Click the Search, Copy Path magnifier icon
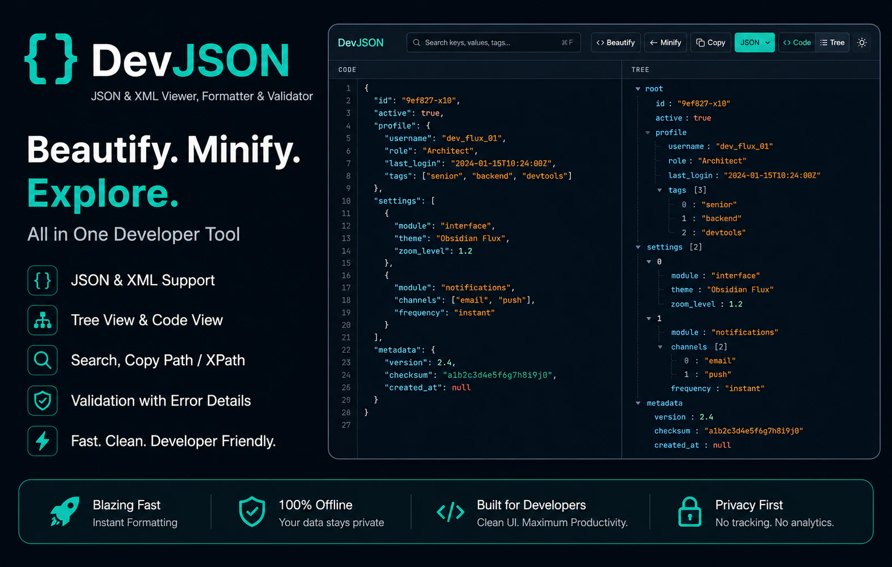 coord(43,360)
